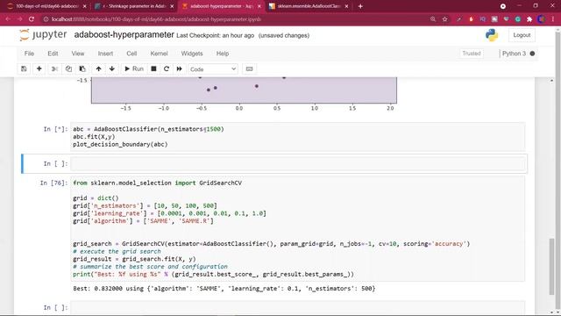This screenshot has height=316, width=561.
Task: Restart kernel and run all cells icon
Action: (x=179, y=68)
